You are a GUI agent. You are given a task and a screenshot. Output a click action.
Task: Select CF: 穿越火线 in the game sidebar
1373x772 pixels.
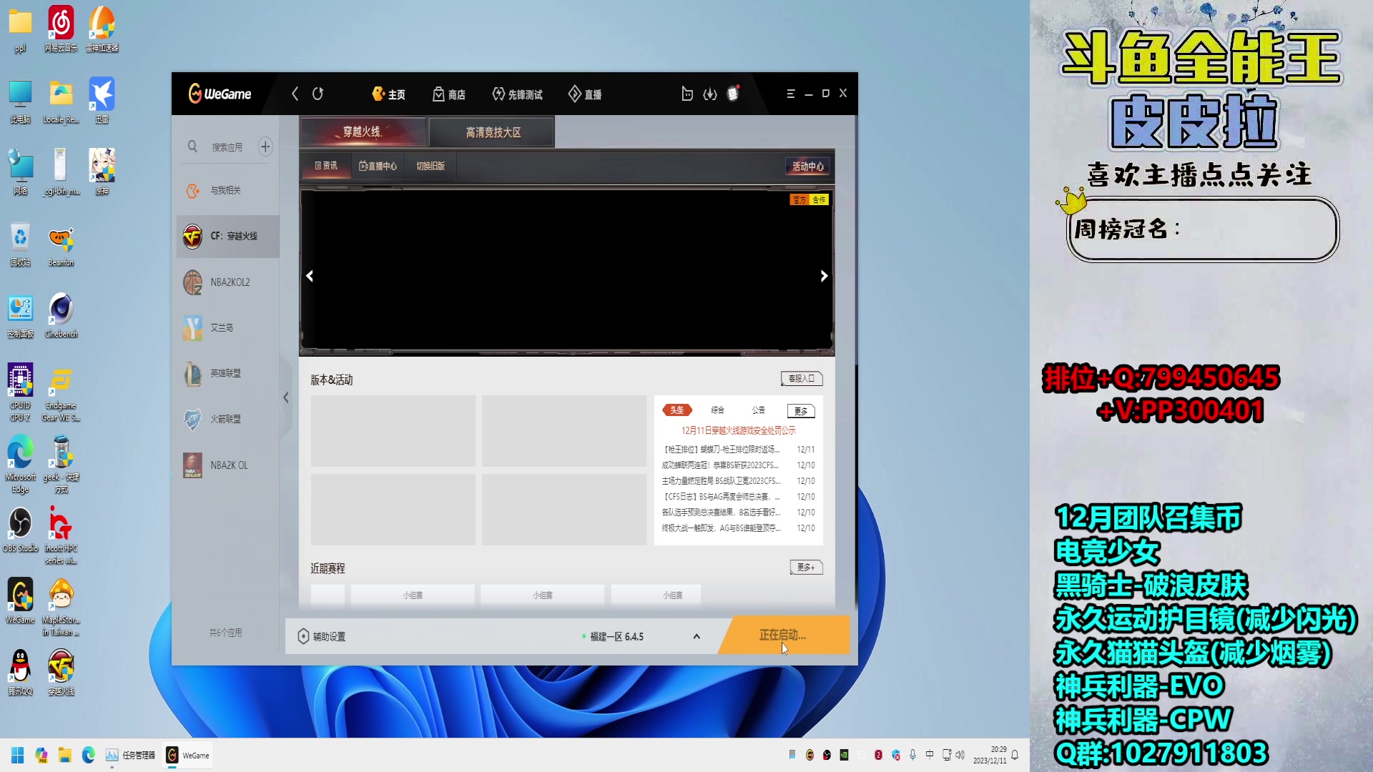pyautogui.click(x=228, y=236)
